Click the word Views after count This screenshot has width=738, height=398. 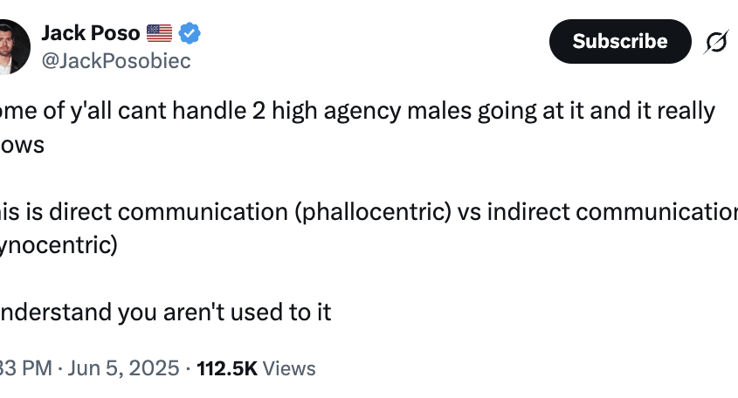[x=289, y=368]
